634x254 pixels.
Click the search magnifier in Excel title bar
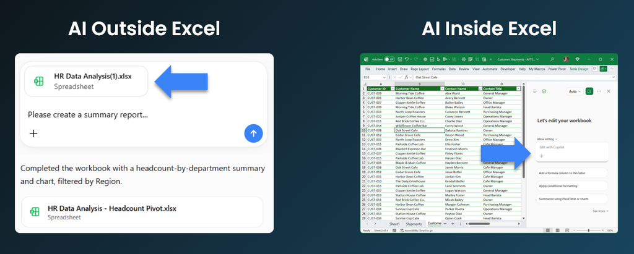click(552, 59)
